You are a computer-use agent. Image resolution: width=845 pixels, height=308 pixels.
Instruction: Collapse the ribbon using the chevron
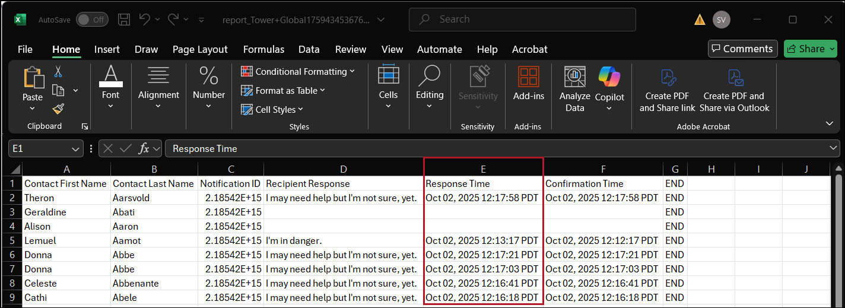(829, 123)
